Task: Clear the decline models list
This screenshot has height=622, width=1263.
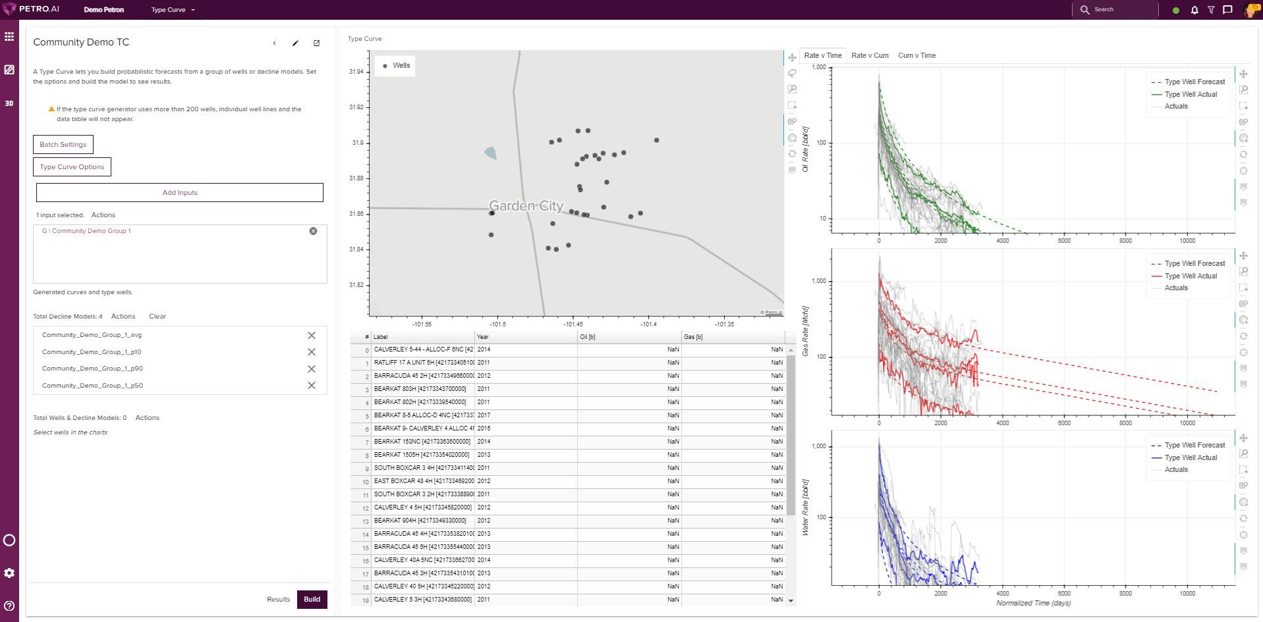Action: pyautogui.click(x=157, y=317)
